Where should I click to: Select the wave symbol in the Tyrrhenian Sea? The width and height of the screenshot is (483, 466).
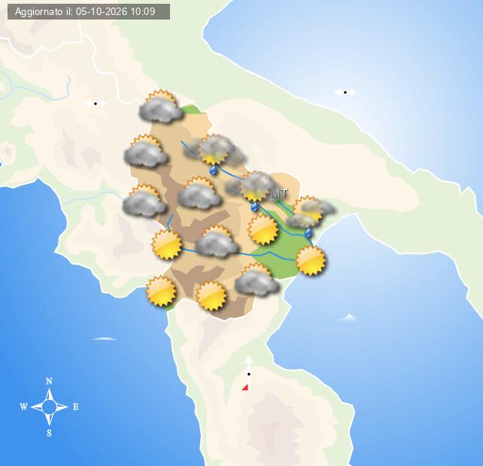point(105,339)
